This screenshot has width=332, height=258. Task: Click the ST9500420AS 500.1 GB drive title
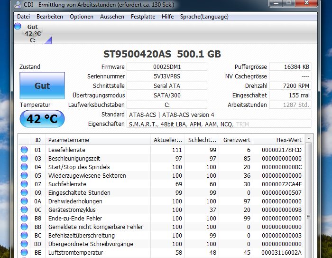point(162,54)
